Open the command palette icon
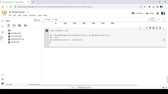Viewport: 168px width, 94px height. tap(2, 79)
